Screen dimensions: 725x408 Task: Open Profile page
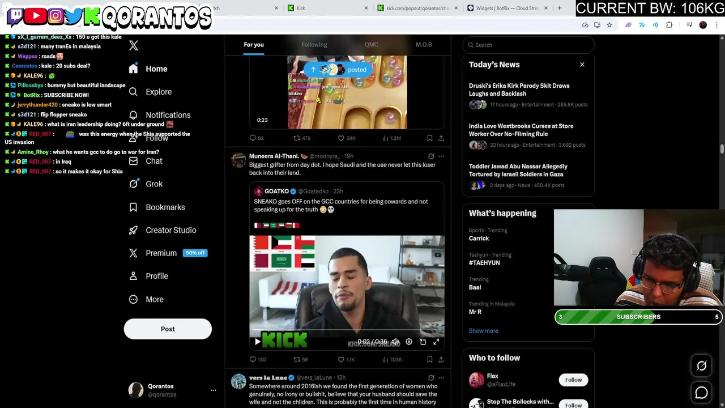click(148, 276)
